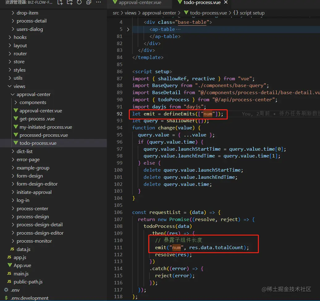Viewport: 320px width, 301px height.
Task: Expand the router folder
Action: [20, 54]
